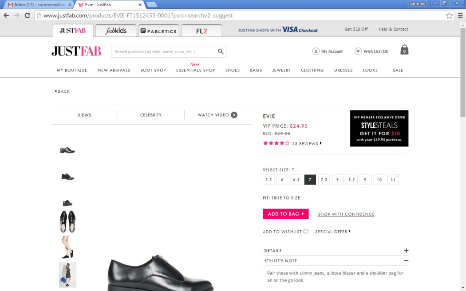Play video using the Watch Video icon
The height and width of the screenshot is (291, 466).
click(x=235, y=114)
